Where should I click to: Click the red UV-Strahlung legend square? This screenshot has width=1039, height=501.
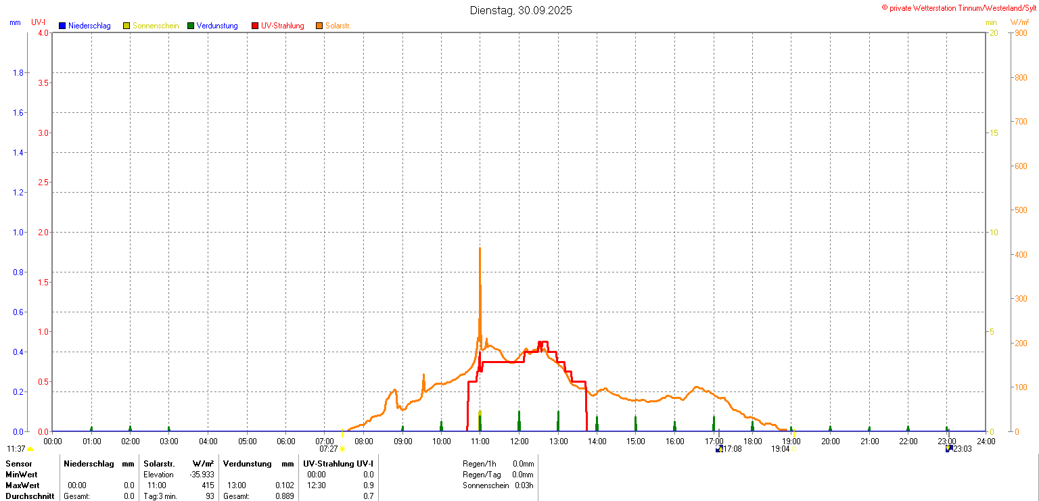[255, 26]
